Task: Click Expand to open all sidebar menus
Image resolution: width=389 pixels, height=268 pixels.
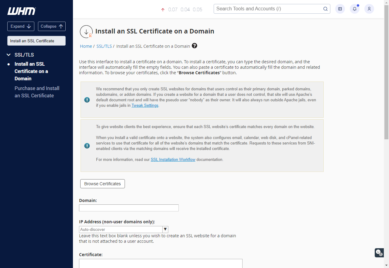Action: (x=21, y=26)
